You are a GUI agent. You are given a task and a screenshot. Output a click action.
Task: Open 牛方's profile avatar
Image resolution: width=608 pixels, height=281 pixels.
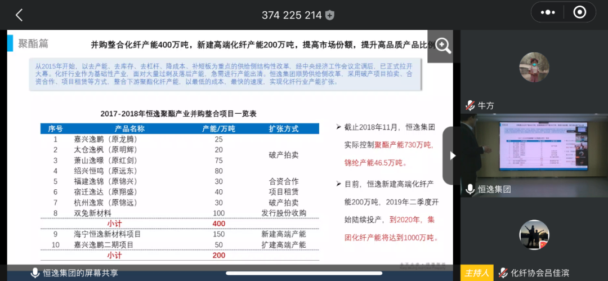click(534, 68)
